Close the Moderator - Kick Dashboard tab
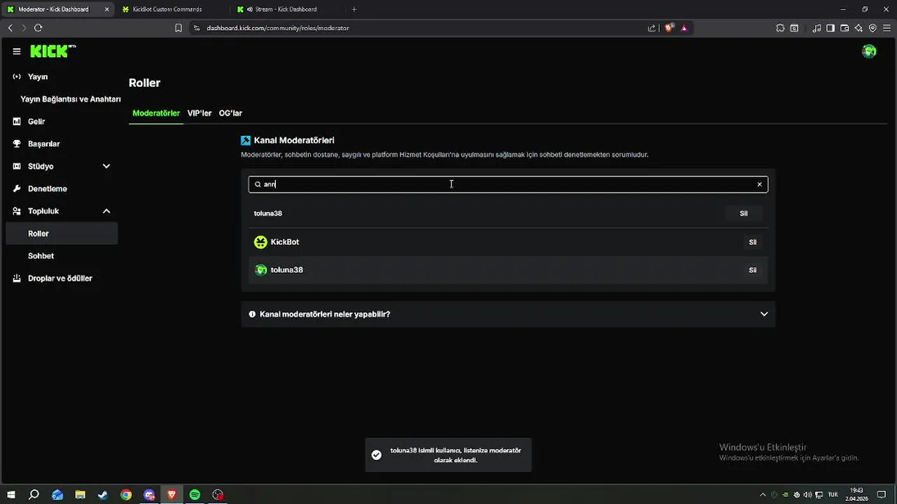This screenshot has width=897, height=504. (x=106, y=9)
